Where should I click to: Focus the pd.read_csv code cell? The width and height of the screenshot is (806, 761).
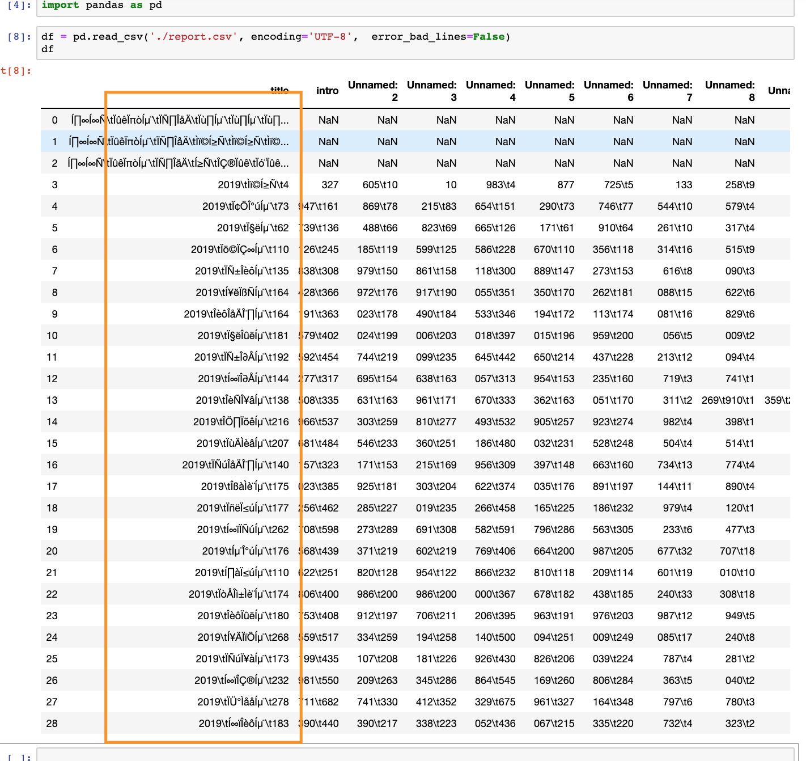(x=415, y=43)
